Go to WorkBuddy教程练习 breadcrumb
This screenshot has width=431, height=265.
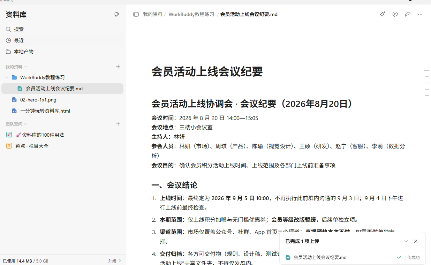click(x=191, y=14)
